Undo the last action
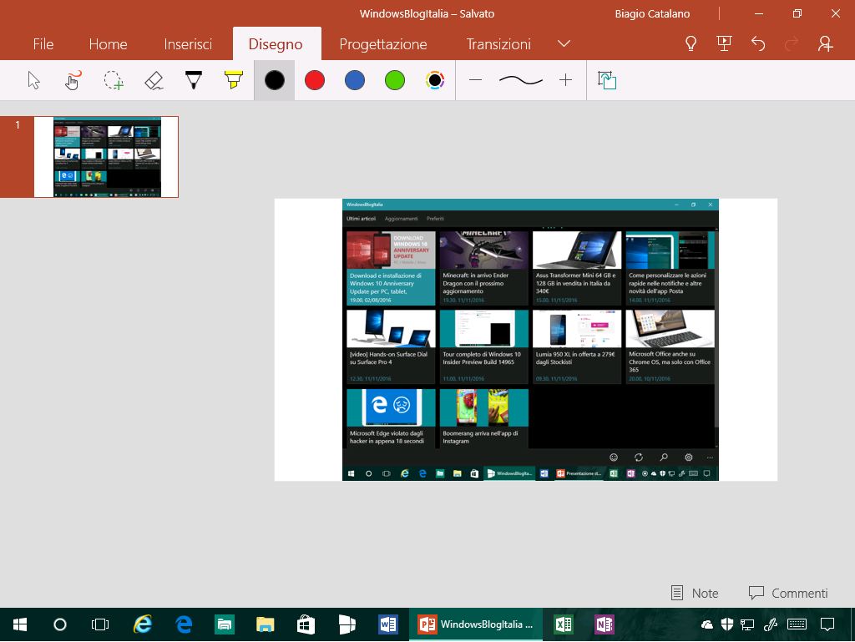The width and height of the screenshot is (855, 642). [758, 43]
